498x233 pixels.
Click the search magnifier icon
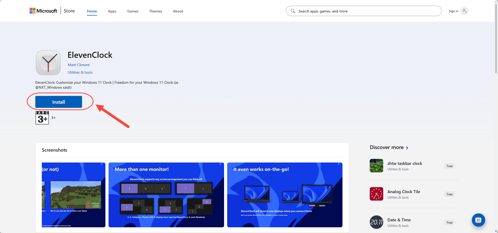[293, 11]
